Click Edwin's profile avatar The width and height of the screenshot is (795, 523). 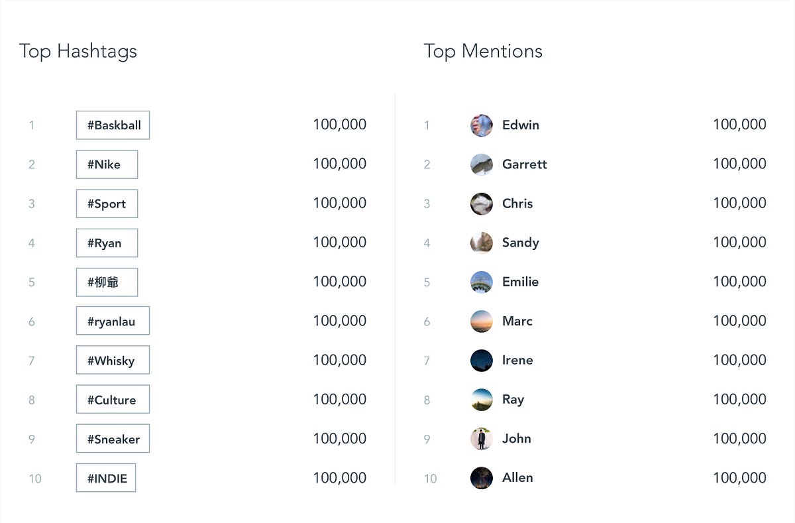[x=482, y=125]
